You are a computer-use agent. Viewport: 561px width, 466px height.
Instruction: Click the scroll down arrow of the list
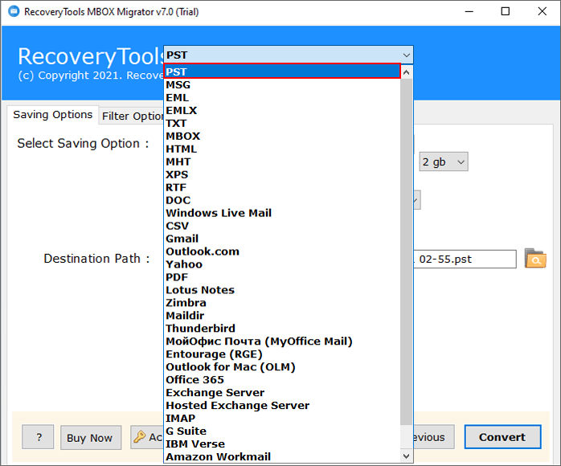(x=406, y=456)
